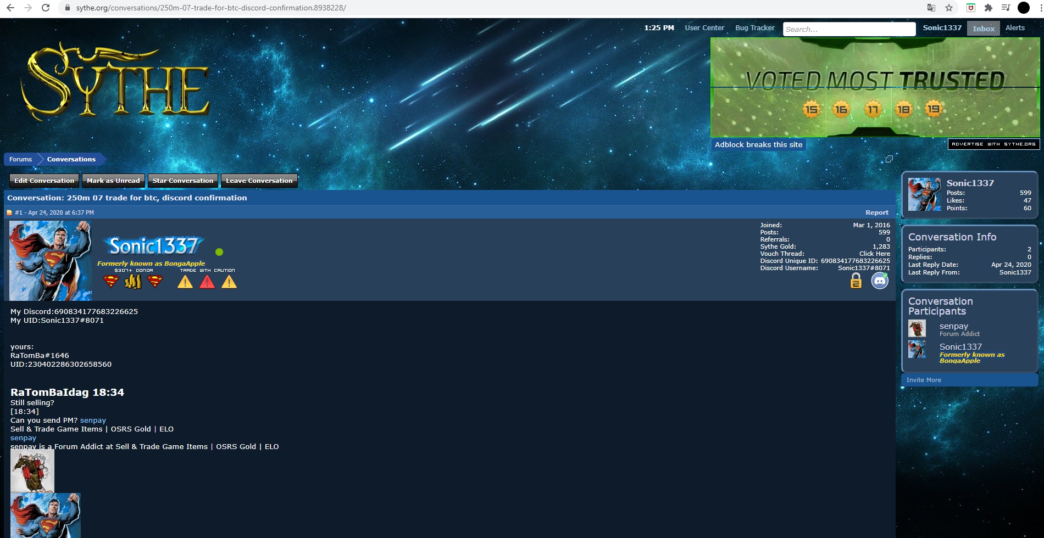Click the Superman emblem left of gold coins
This screenshot has width=1044, height=538.
point(111,282)
